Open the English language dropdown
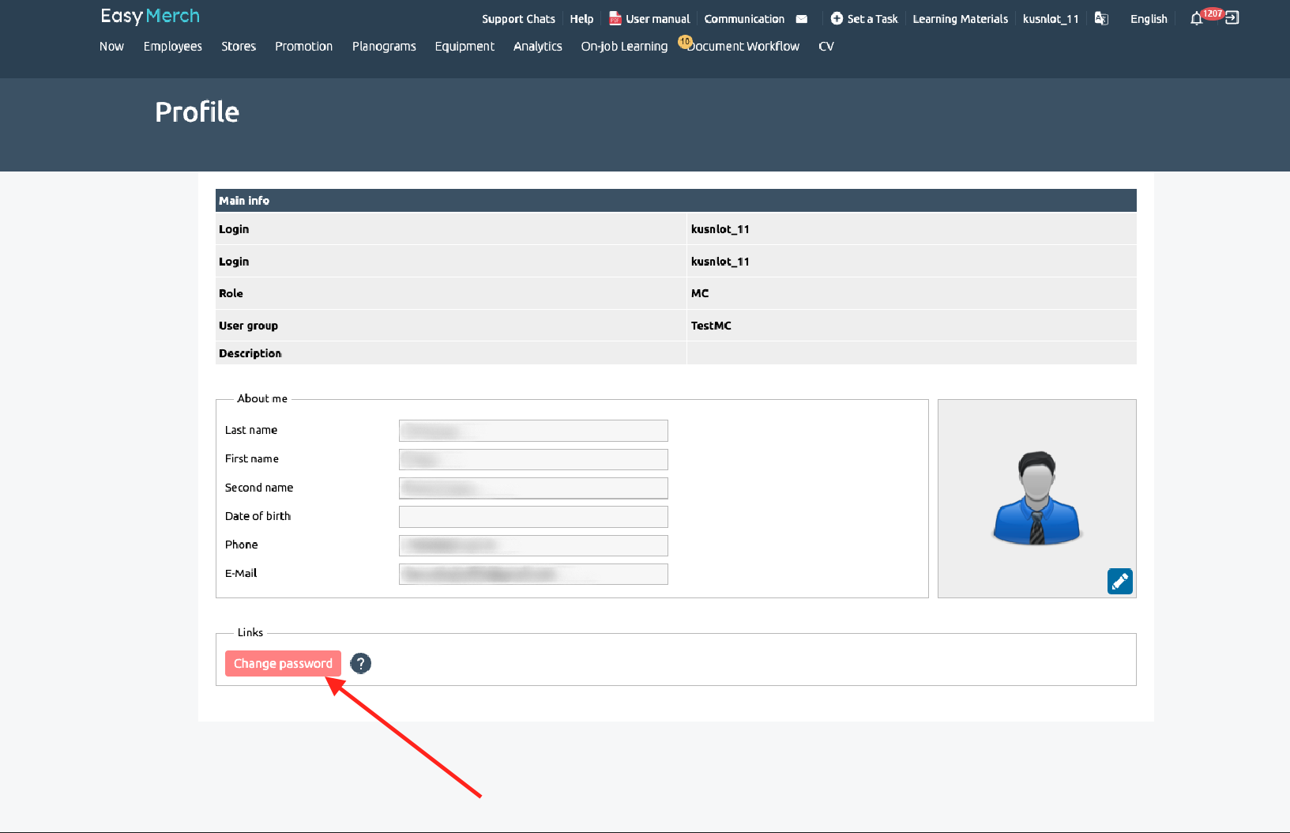Viewport: 1290px width, 833px height. click(x=1148, y=19)
